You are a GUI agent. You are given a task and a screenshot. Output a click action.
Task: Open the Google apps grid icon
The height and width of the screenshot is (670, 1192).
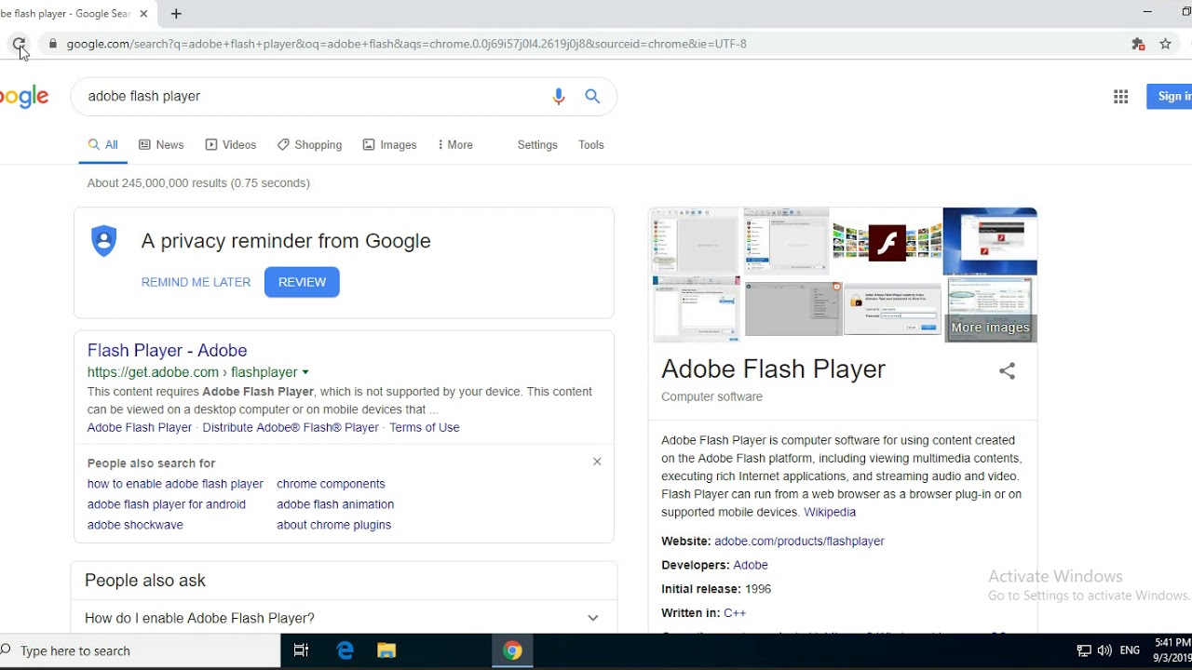pyautogui.click(x=1120, y=96)
